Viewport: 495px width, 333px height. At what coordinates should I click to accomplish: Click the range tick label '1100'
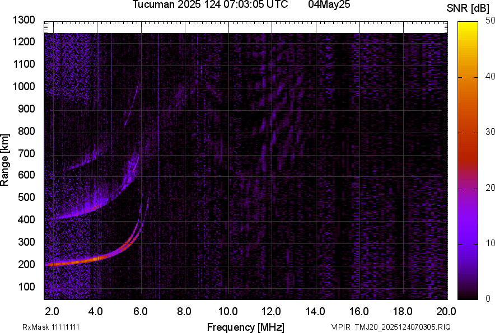coord(24,64)
